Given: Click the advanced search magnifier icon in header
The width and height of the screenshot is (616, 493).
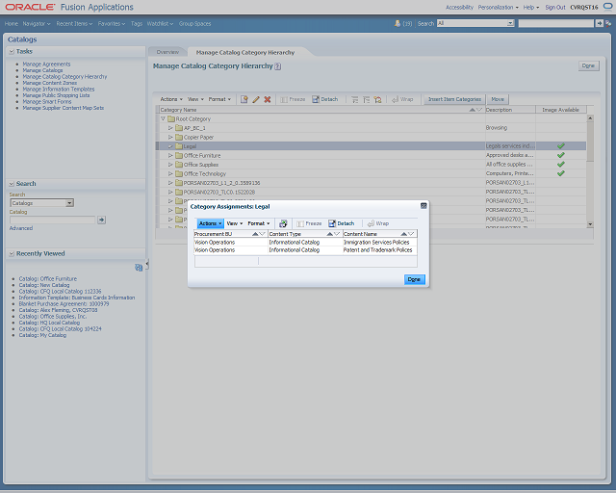Looking at the screenshot, I should (608, 23).
